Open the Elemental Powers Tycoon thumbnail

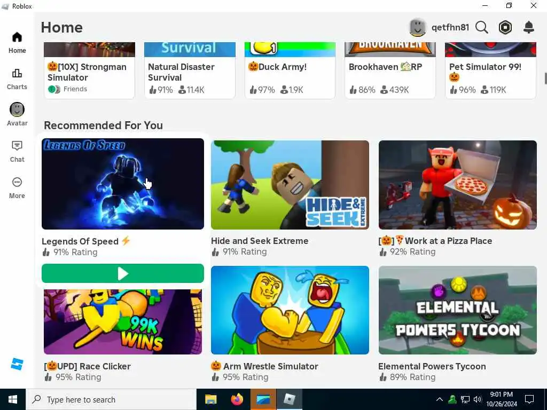tap(458, 310)
